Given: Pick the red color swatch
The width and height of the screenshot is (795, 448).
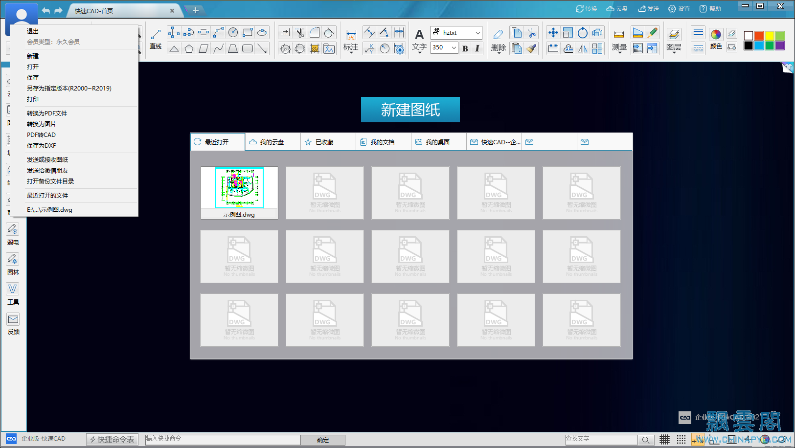Looking at the screenshot, I should [x=759, y=36].
